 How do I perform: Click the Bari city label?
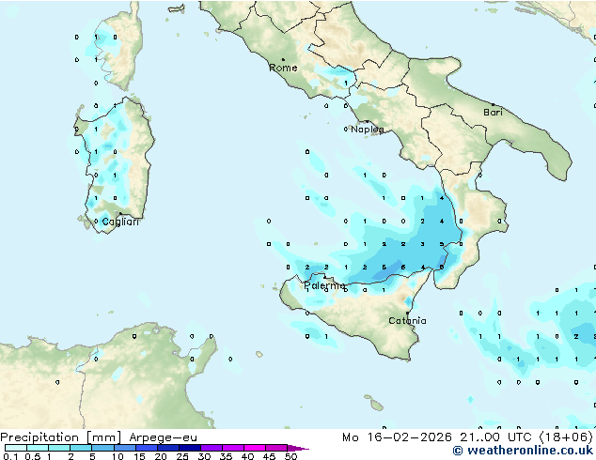(493, 113)
